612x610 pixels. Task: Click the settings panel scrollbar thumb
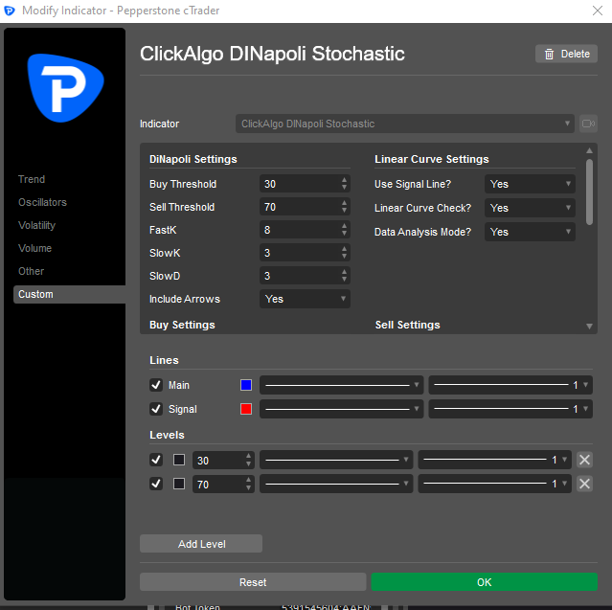[x=589, y=192]
